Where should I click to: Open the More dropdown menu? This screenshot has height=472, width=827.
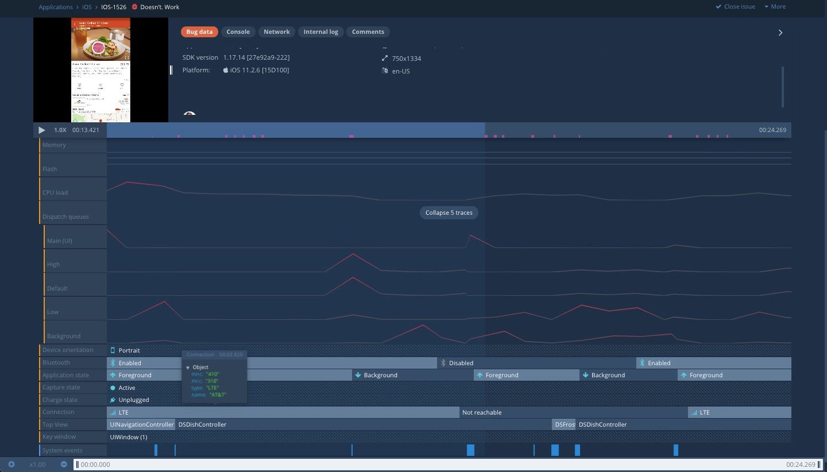[x=775, y=7]
